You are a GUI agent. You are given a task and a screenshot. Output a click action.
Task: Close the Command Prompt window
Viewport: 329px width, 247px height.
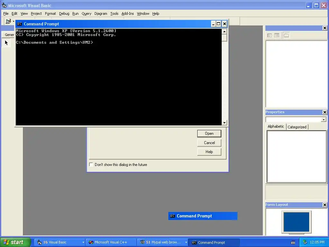[x=225, y=24]
